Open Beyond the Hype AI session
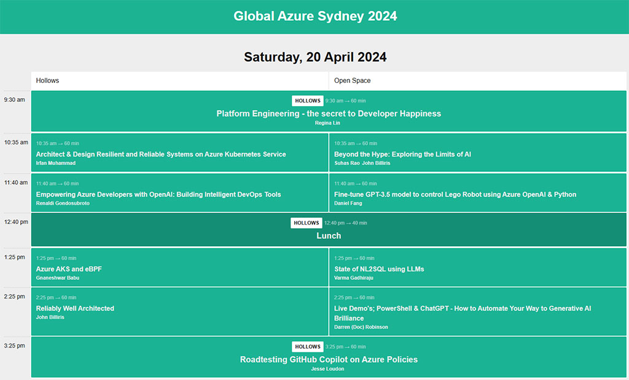 click(478, 152)
